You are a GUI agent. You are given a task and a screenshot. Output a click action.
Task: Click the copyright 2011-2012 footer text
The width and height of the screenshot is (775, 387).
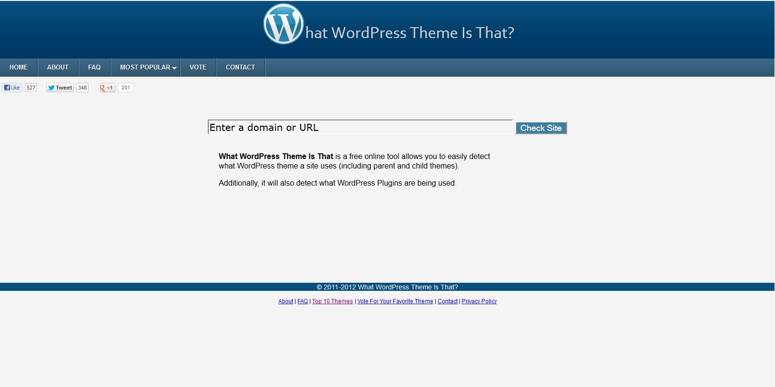point(387,287)
